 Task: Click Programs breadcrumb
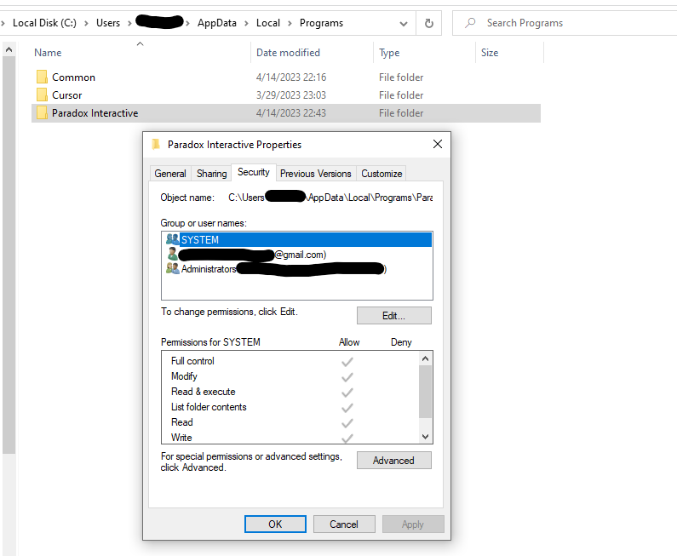click(x=321, y=23)
